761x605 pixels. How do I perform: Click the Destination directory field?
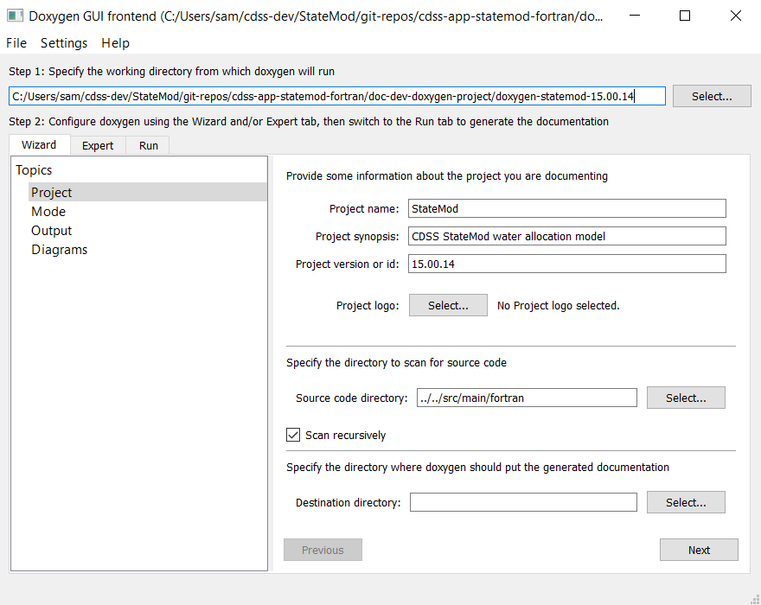[x=523, y=502]
